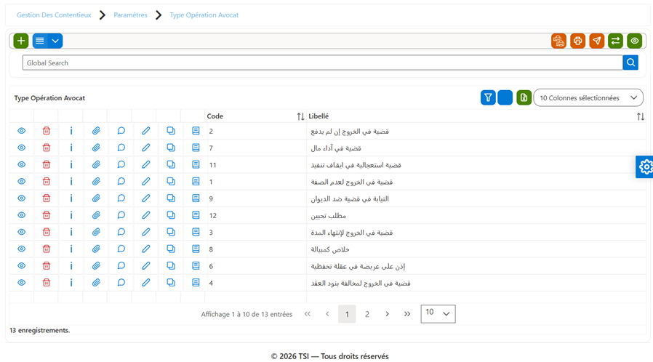Viewport: 653px width, 362px height.
Task: Open attachments paperclip for code 2 row
Action: 96,131
